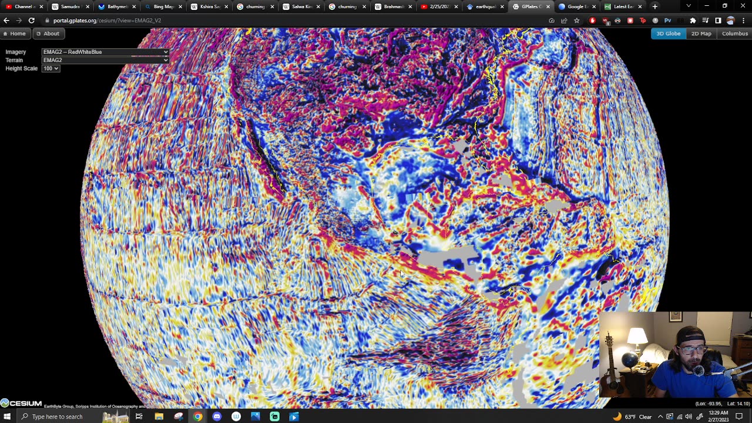752x423 pixels.
Task: Open the media control playlist icon
Action: pyautogui.click(x=705, y=21)
